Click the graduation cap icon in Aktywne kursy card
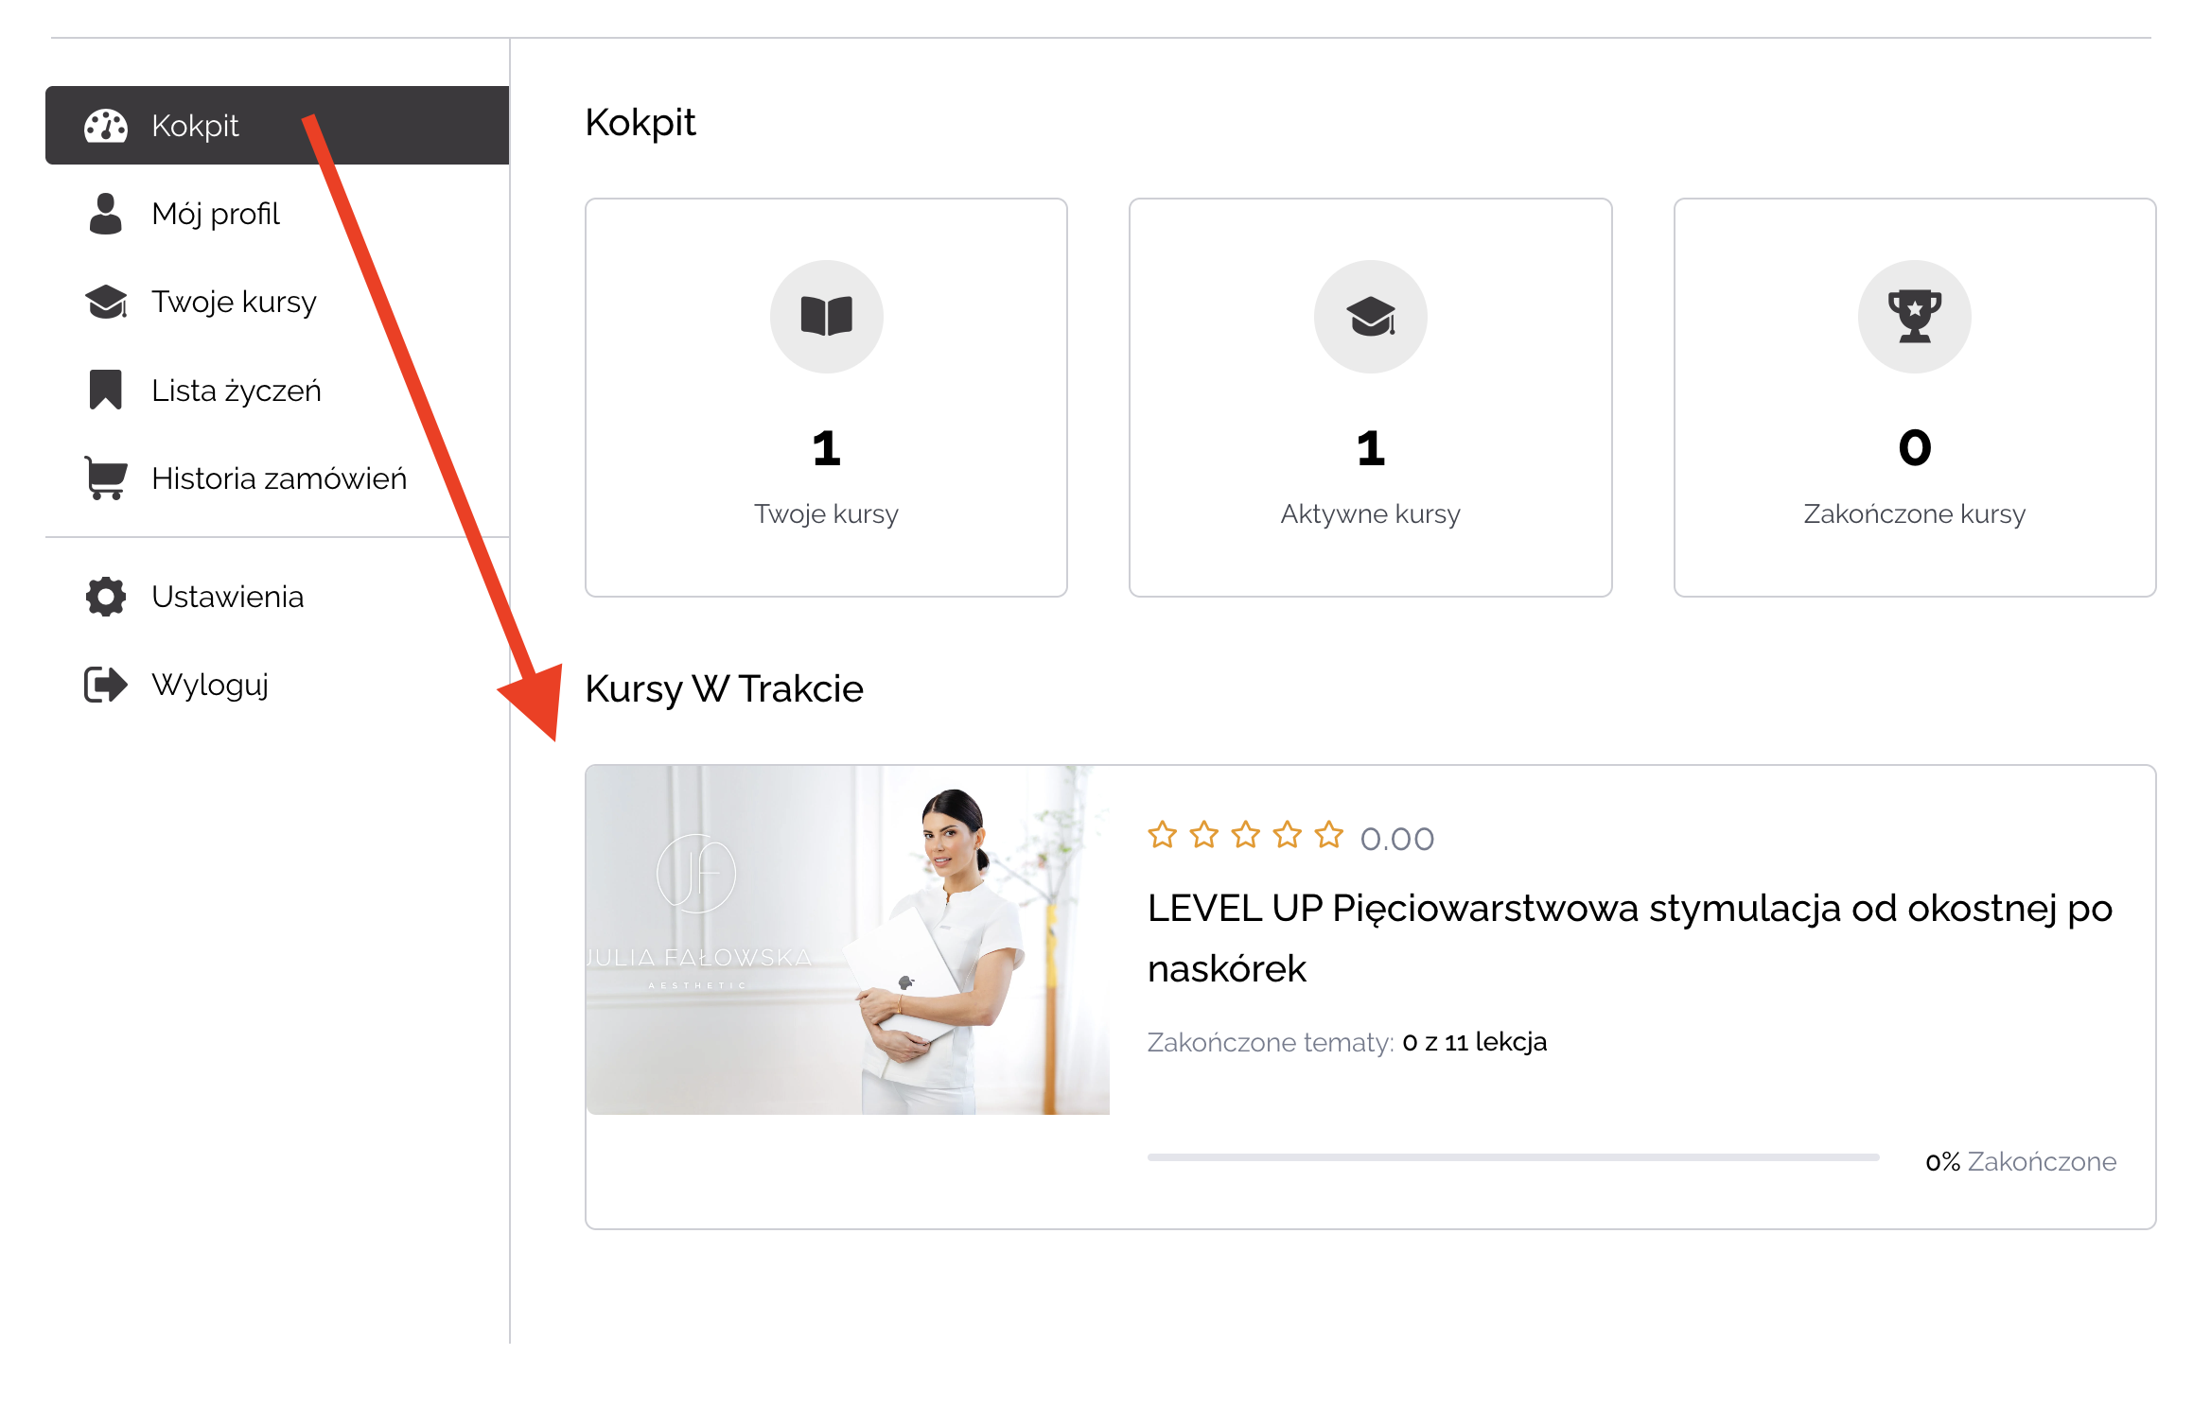 (x=1370, y=316)
